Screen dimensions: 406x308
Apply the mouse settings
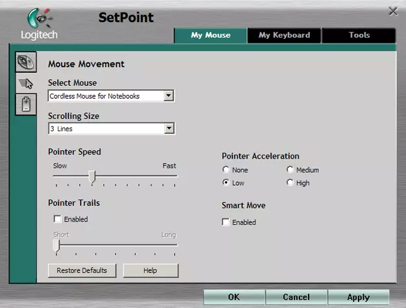(x=359, y=297)
